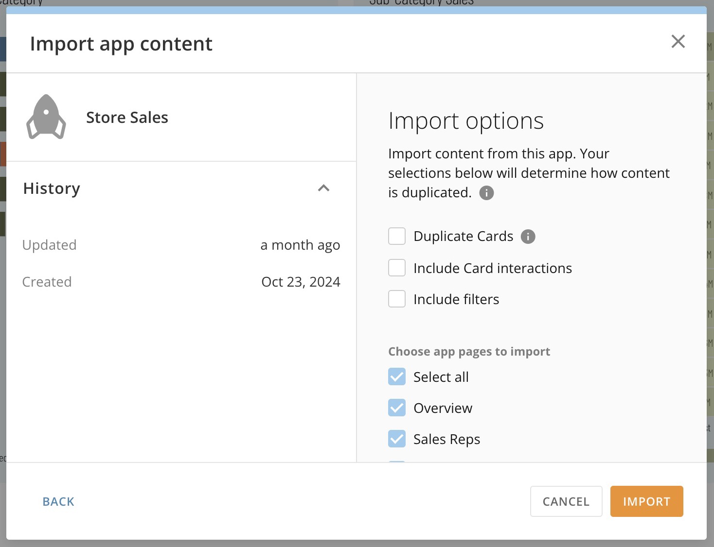Click the Store Sales rocket app icon
The width and height of the screenshot is (714, 547).
click(x=46, y=117)
